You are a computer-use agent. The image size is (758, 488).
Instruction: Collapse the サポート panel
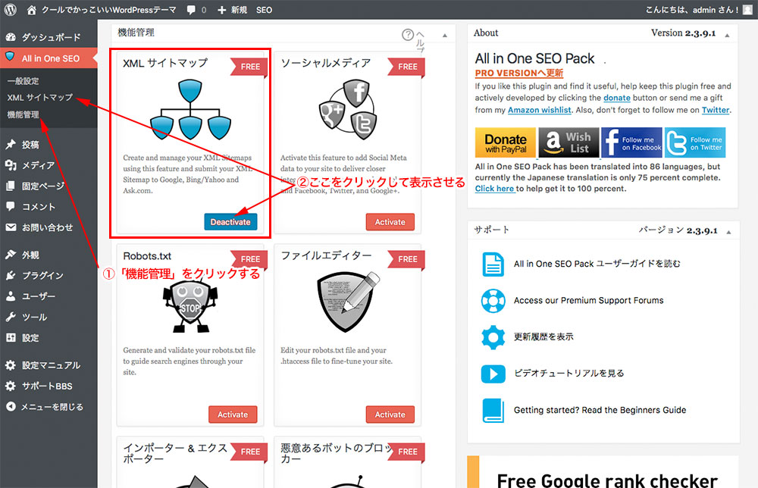pos(728,233)
